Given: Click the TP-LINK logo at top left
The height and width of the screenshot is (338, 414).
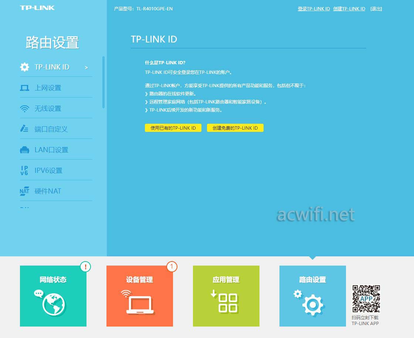Looking at the screenshot, I should [37, 8].
